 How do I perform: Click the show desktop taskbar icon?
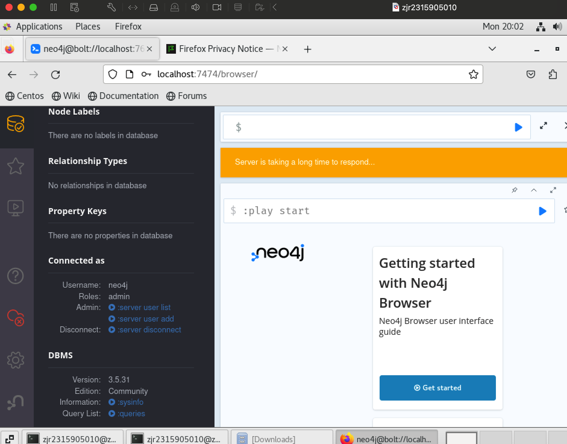coord(10,439)
